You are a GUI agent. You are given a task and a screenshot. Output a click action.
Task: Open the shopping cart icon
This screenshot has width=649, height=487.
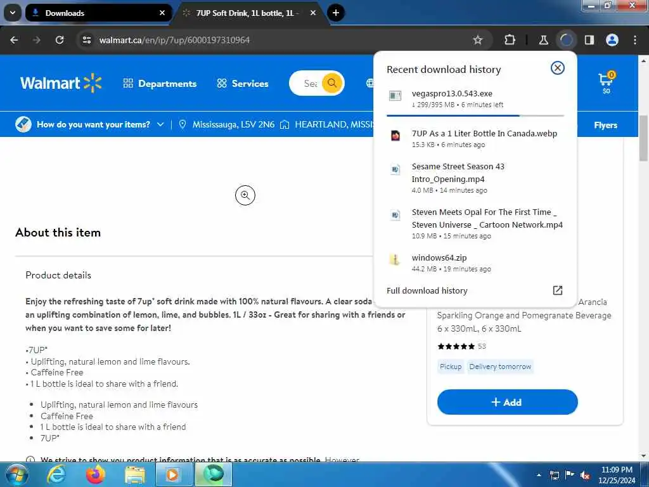(x=607, y=83)
